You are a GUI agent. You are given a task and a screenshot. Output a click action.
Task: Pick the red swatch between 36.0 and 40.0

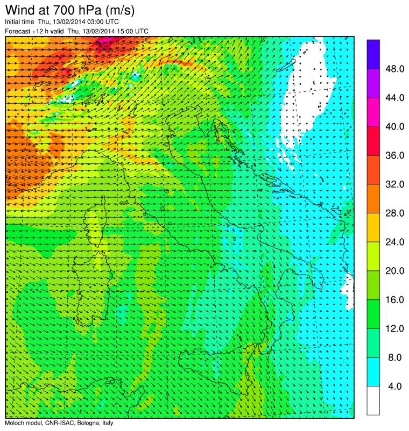(373, 141)
